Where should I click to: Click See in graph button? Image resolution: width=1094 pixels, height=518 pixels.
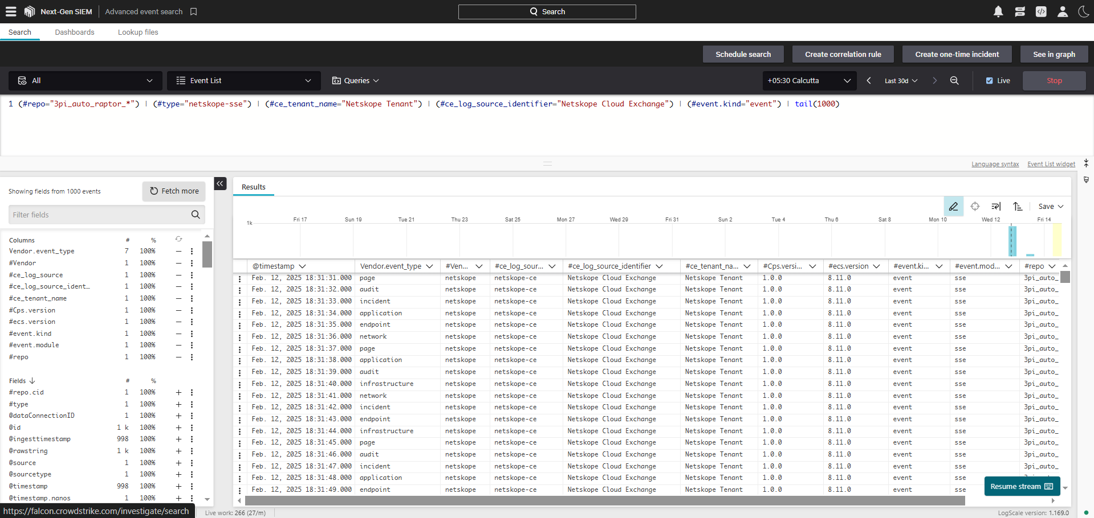[x=1054, y=55]
